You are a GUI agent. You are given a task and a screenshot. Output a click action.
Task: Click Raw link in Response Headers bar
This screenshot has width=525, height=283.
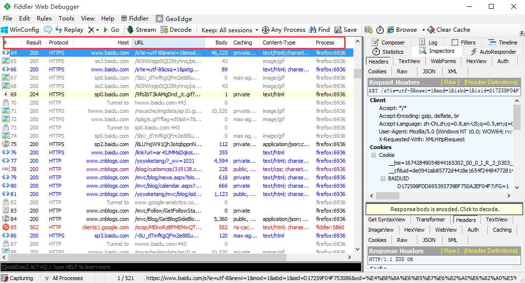[x=450, y=251]
